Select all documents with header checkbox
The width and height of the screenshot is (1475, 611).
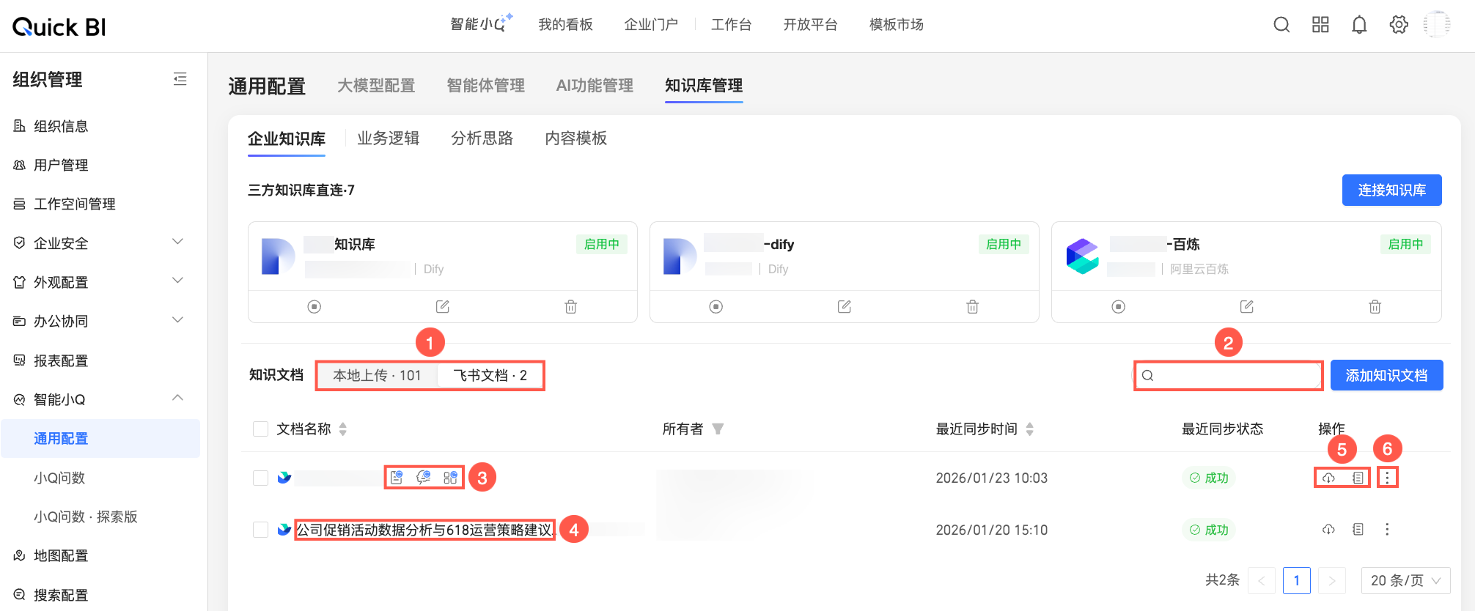260,429
